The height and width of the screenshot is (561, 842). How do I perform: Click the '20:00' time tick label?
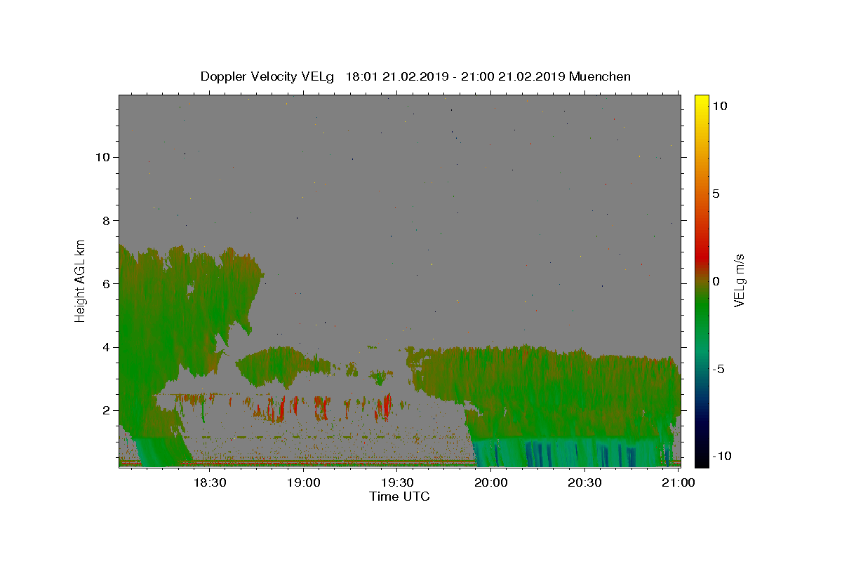[x=491, y=483]
